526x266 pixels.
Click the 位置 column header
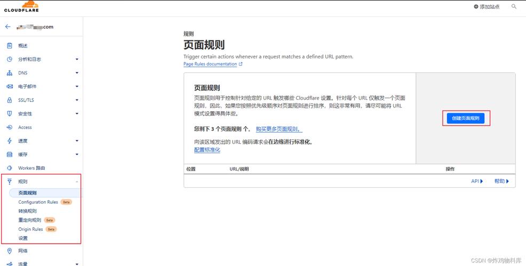tap(191, 169)
